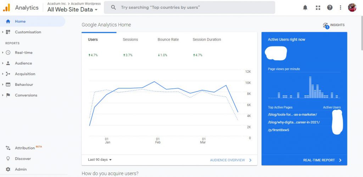Click the Google Analytics Home heading
The image size is (363, 177).
[106, 25]
